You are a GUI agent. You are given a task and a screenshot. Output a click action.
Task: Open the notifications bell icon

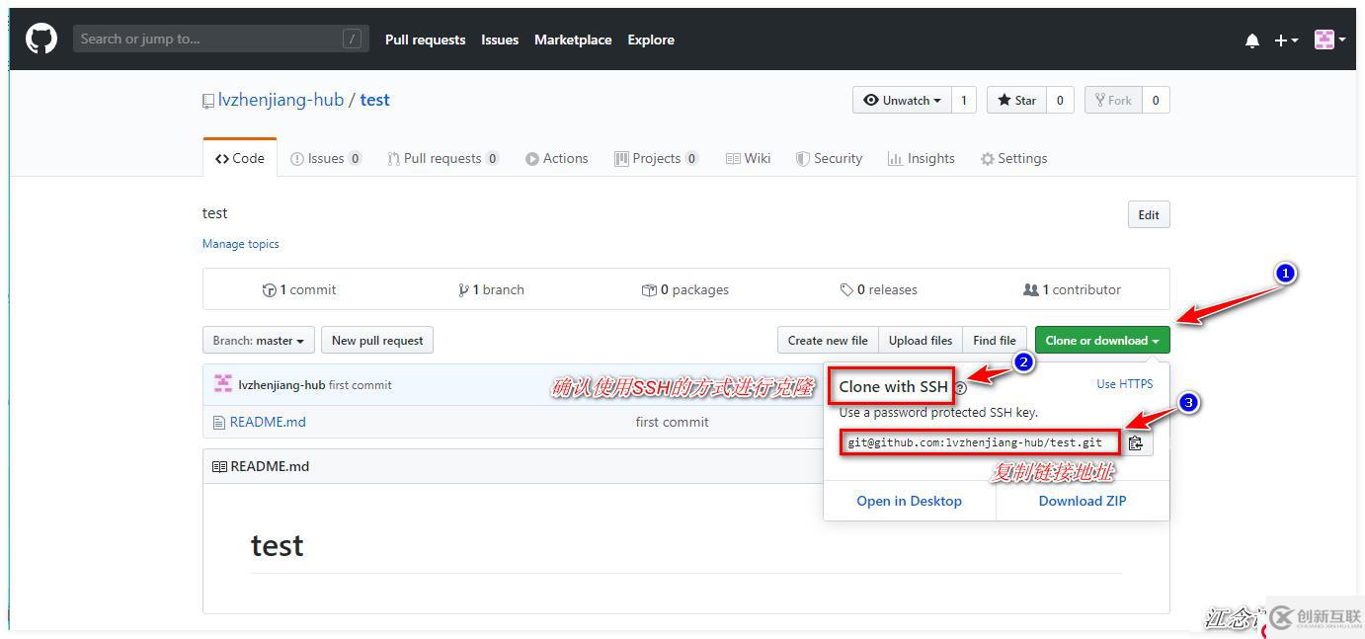coord(1252,40)
